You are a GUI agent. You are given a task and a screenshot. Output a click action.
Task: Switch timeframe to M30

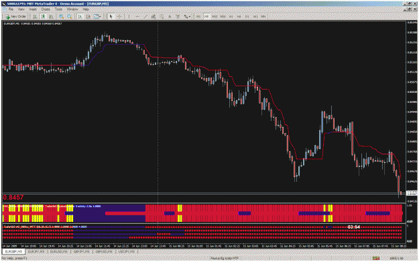pyautogui.click(x=223, y=17)
